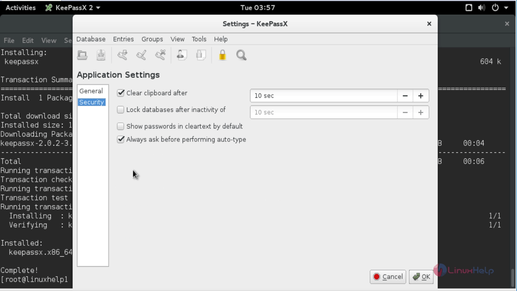Image resolution: width=517 pixels, height=291 pixels.
Task: Click the lock inactivity minus button
Action: pyautogui.click(x=405, y=112)
